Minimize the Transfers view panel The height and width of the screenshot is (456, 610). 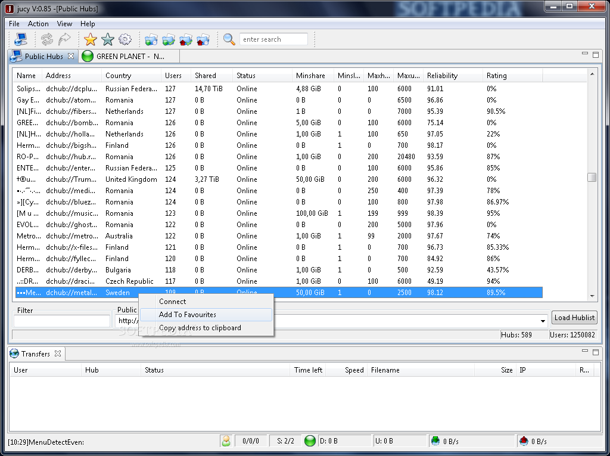pos(585,351)
